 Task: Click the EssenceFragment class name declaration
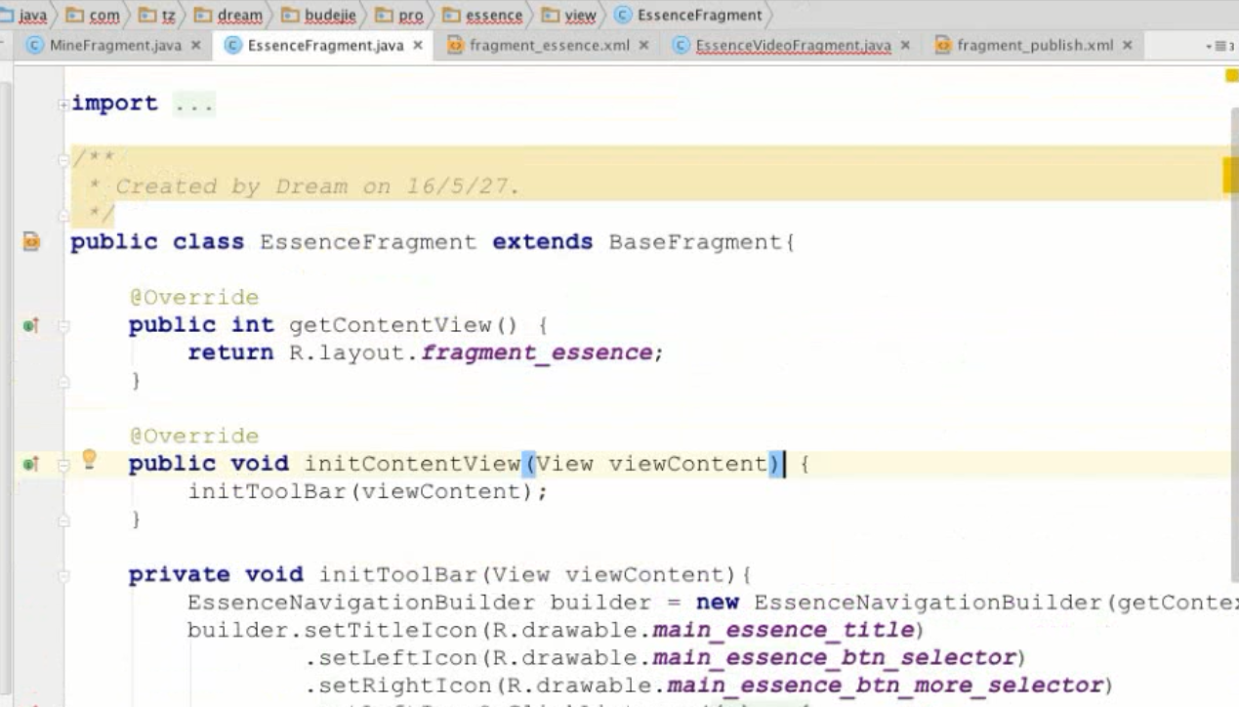point(368,241)
